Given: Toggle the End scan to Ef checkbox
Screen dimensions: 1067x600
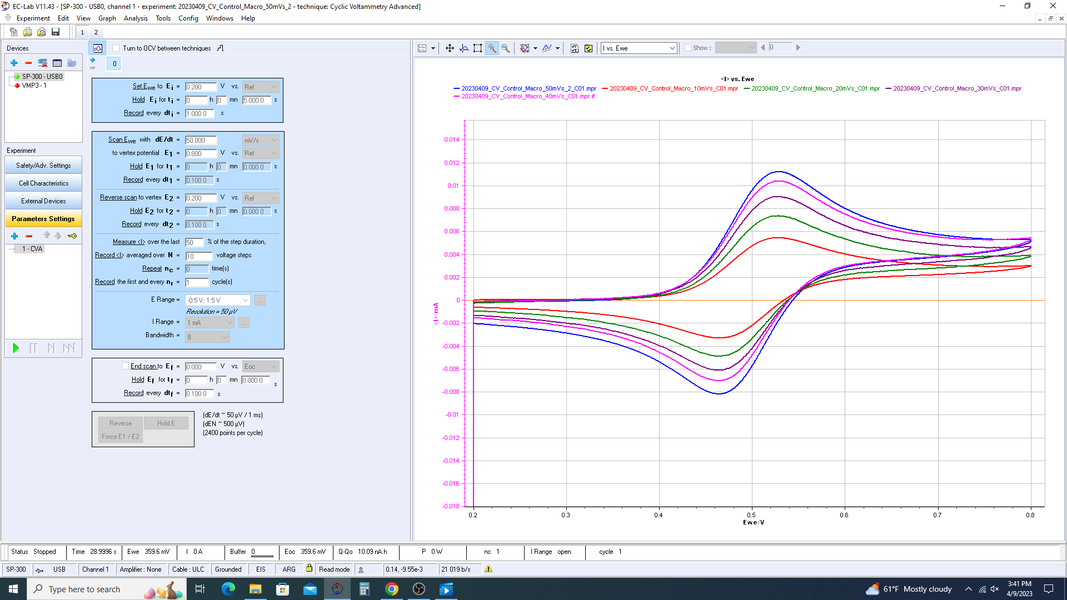Looking at the screenshot, I should coord(126,366).
